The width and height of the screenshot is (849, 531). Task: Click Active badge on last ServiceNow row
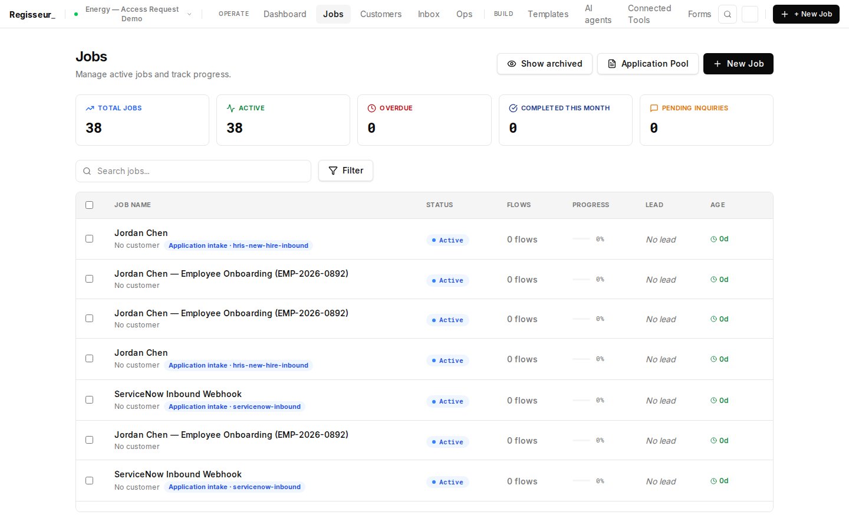[x=447, y=482]
